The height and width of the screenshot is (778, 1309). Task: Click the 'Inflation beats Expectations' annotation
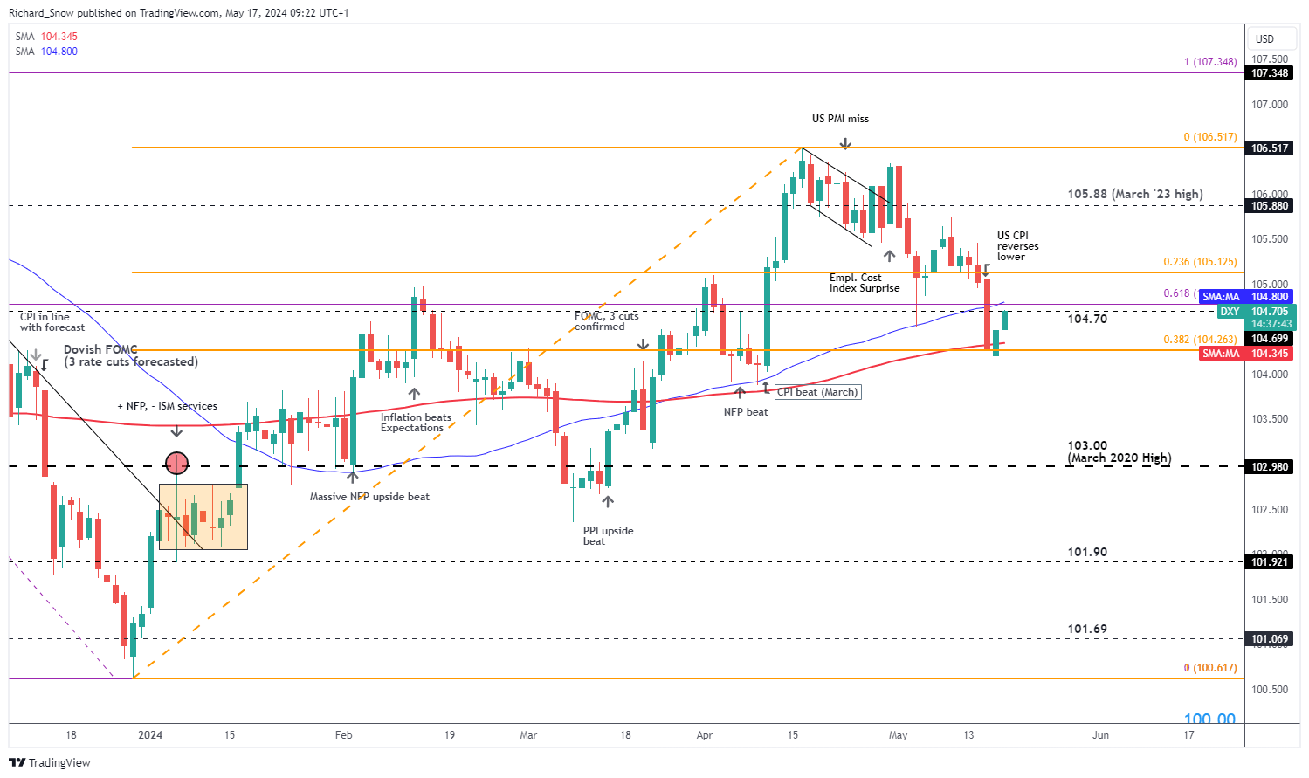416,423
